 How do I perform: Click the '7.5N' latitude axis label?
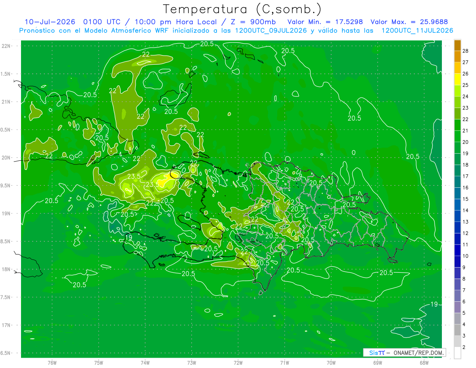(x=6, y=297)
